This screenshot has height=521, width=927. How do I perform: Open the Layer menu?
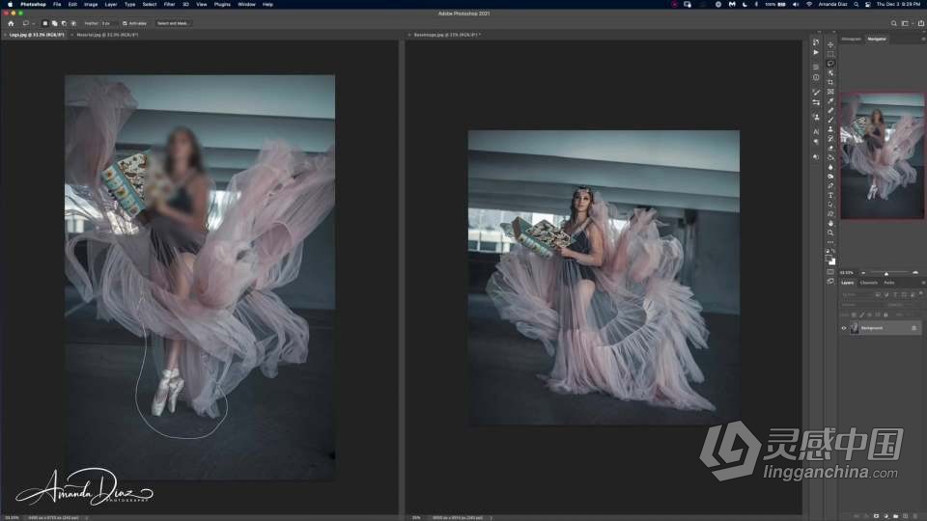click(x=110, y=4)
